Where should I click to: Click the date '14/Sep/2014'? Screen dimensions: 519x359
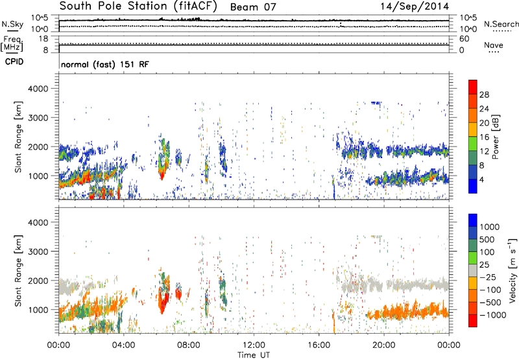[x=415, y=6]
